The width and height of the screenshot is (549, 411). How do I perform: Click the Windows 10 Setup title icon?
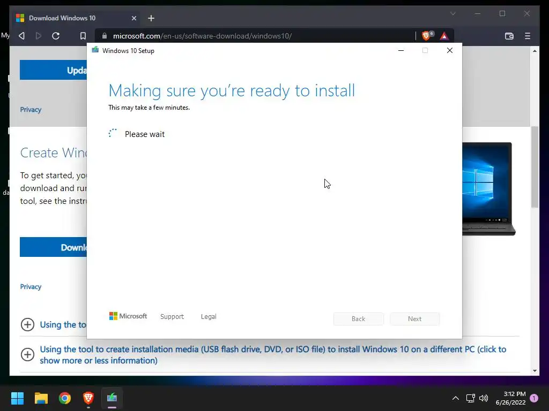(95, 50)
